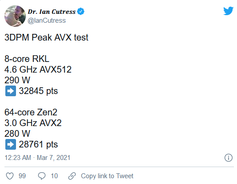
Task: Click the Twitter bird logo
Action: 228,11
